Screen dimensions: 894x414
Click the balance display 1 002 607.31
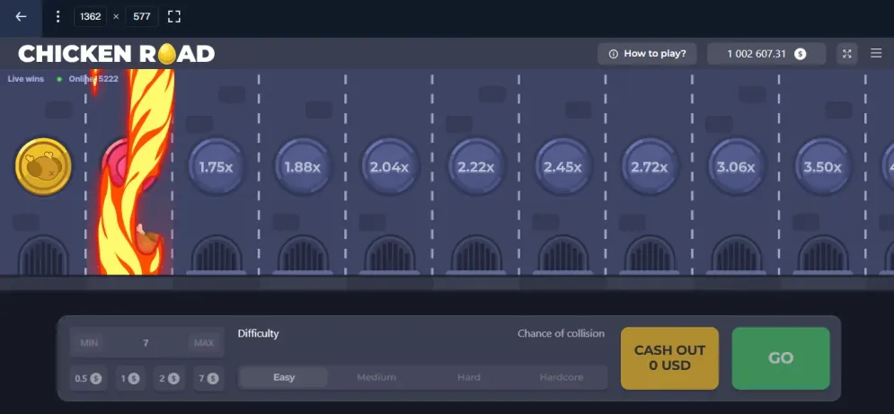click(766, 54)
